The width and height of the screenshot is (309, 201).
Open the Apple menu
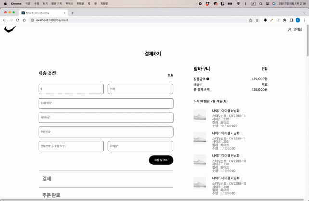[x=5, y=4]
